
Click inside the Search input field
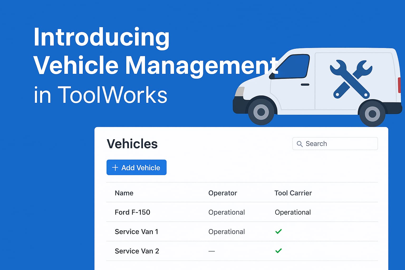coord(335,144)
